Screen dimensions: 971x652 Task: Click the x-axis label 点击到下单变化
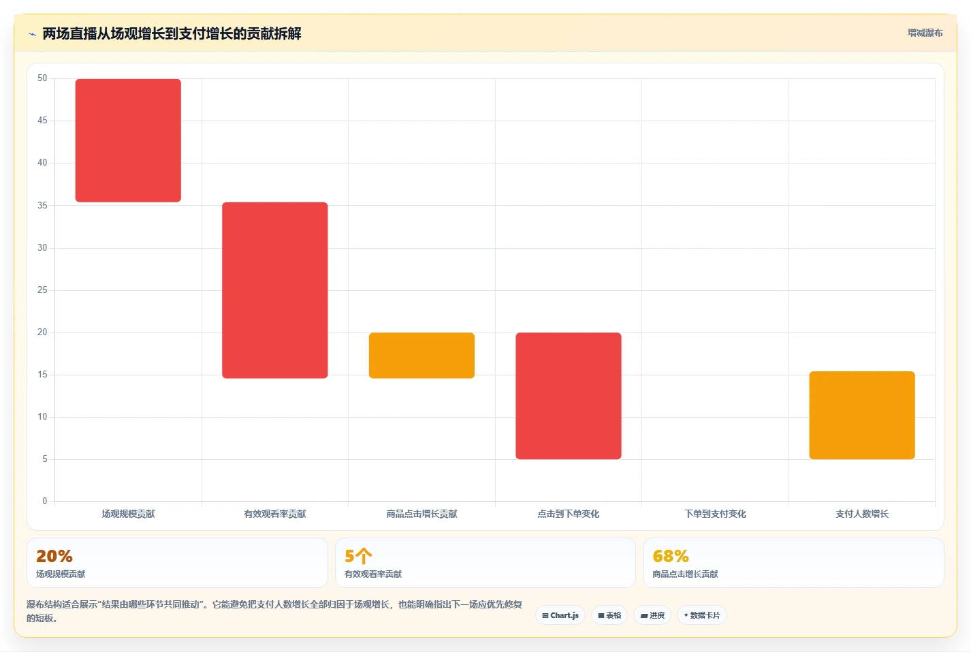click(x=569, y=514)
